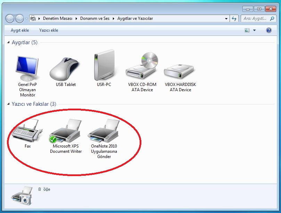Select the VBOX HARDDISK ATA Device icon
Screen dimensions: 281x213
pyautogui.click(x=179, y=71)
